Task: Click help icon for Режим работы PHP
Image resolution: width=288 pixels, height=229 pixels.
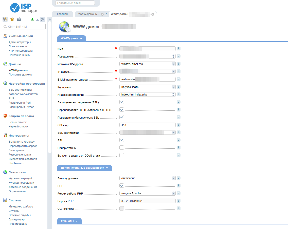Action: 178,193
